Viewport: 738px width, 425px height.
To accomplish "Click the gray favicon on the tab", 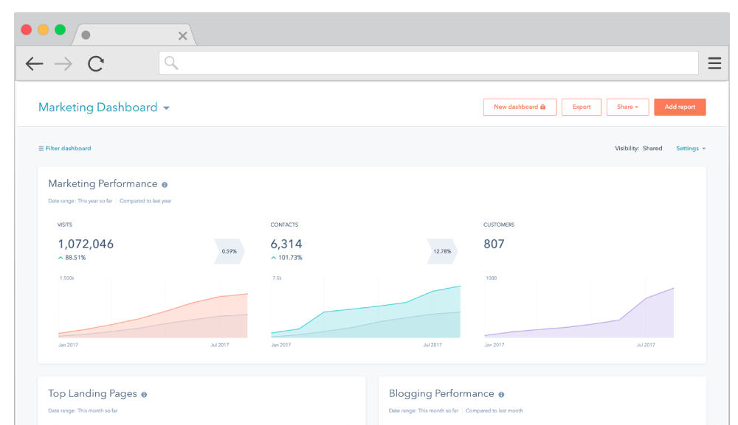I will pos(86,35).
